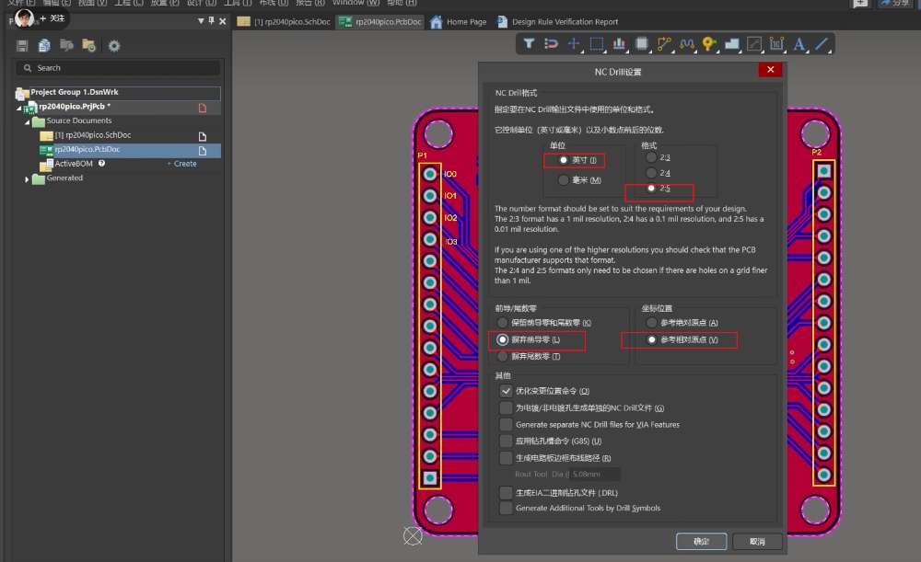
Task: Open the Home Page tab
Action: pyautogui.click(x=459, y=22)
